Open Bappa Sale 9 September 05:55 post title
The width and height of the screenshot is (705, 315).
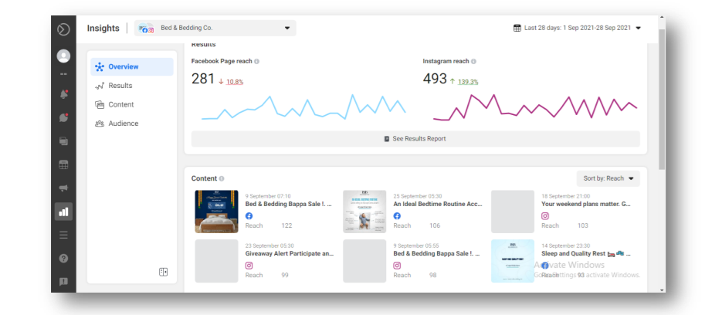436,253
